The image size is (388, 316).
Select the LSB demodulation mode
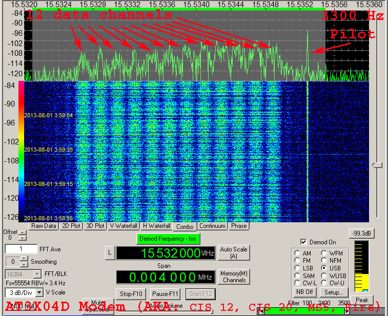tap(297, 268)
